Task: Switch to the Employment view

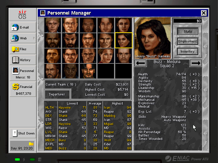Action: (188, 41)
